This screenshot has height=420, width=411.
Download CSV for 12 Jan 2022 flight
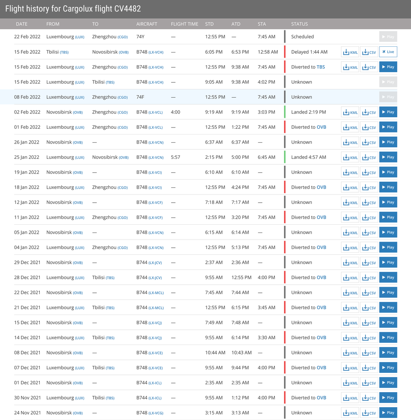[x=369, y=202]
